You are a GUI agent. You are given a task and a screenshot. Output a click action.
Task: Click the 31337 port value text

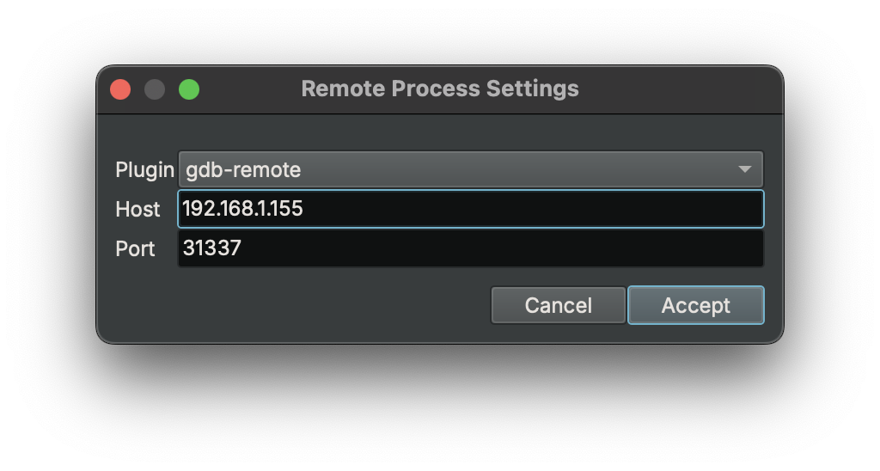(x=211, y=248)
